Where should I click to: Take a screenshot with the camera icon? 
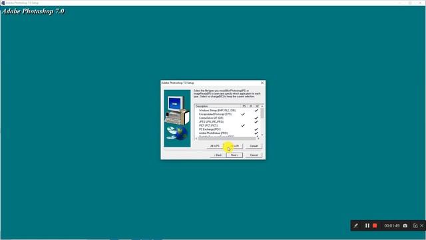point(405,225)
